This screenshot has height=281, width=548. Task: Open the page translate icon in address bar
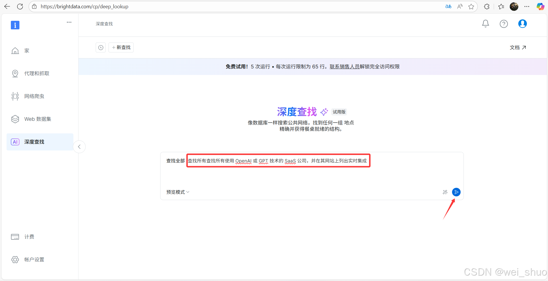448,6
